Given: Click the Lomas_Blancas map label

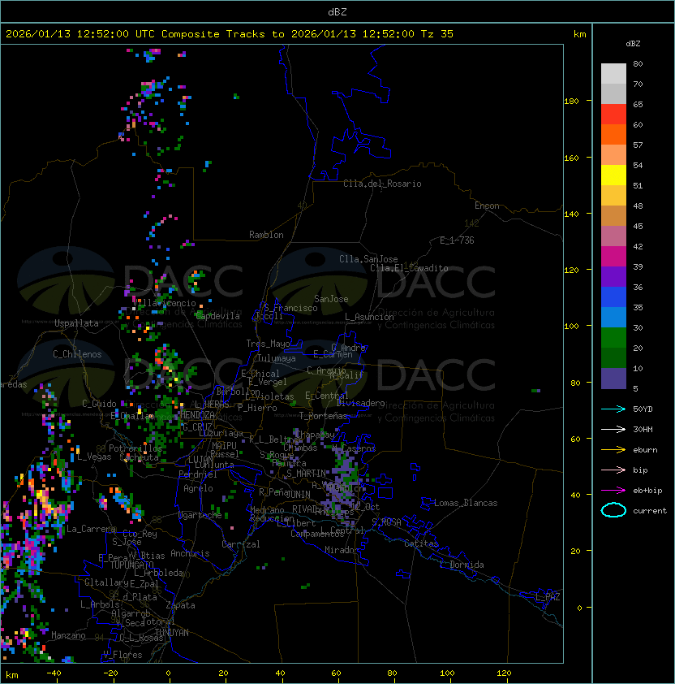Looking at the screenshot, I should pyautogui.click(x=466, y=503).
